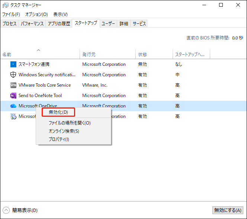Choose 無効化(D) in the context menu

pyautogui.click(x=58, y=112)
